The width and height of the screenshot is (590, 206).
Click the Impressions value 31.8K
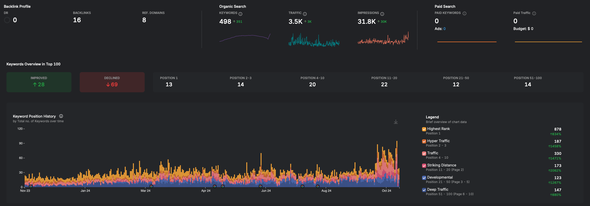[x=367, y=21]
